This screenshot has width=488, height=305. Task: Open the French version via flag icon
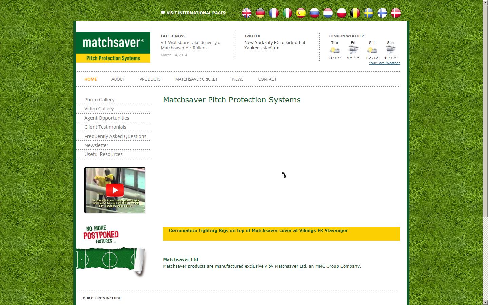point(273,13)
